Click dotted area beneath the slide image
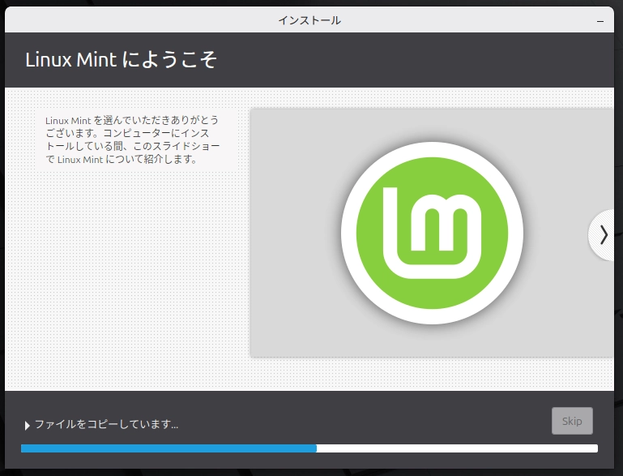 429,373
